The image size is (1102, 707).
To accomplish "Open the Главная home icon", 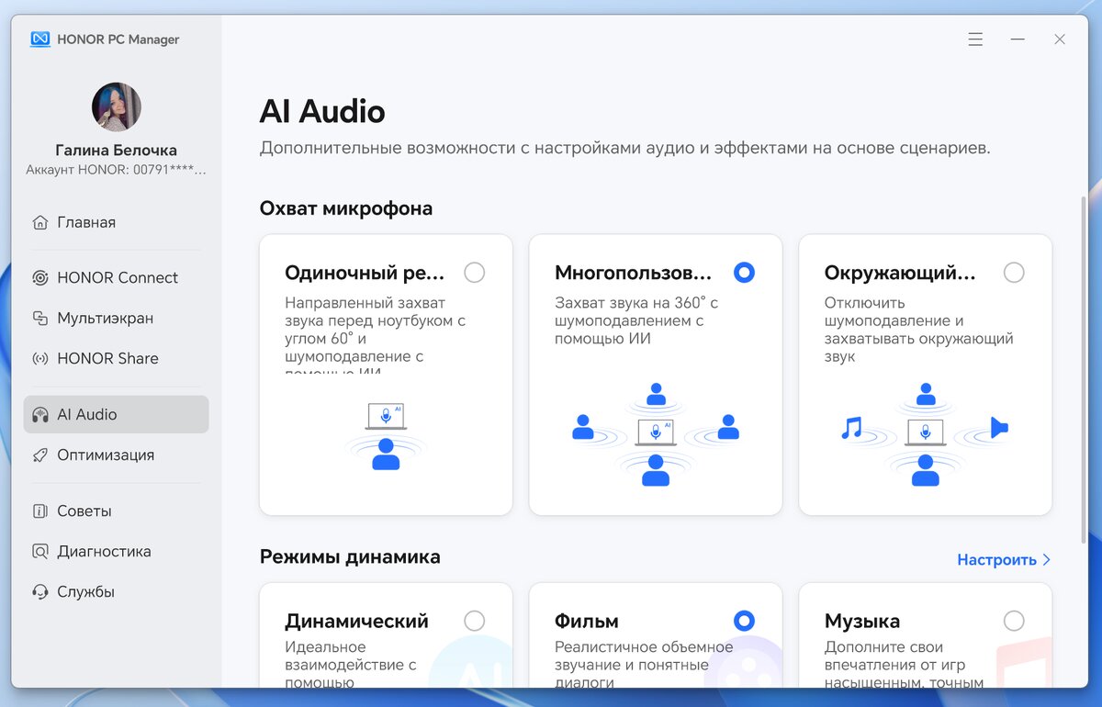I will (39, 222).
